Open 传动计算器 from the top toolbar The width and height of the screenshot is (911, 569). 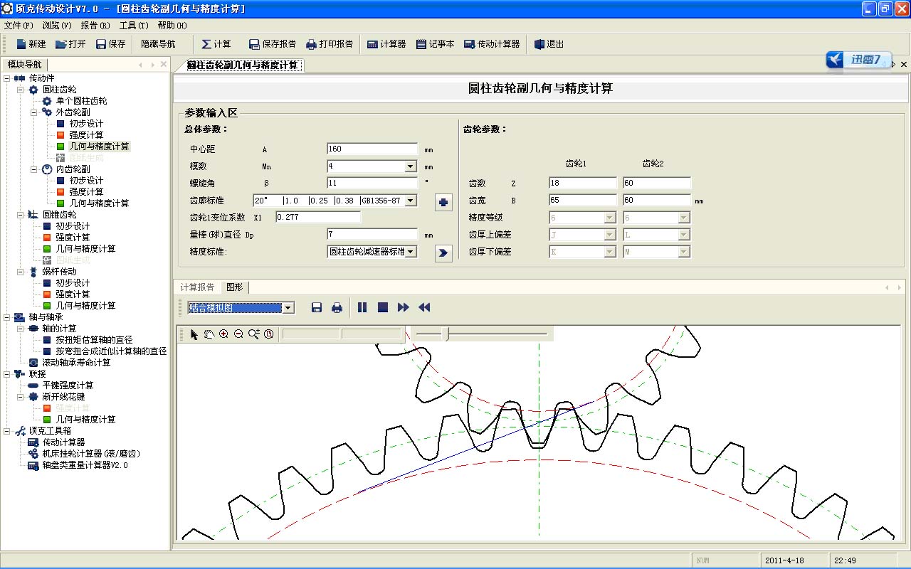pos(492,44)
